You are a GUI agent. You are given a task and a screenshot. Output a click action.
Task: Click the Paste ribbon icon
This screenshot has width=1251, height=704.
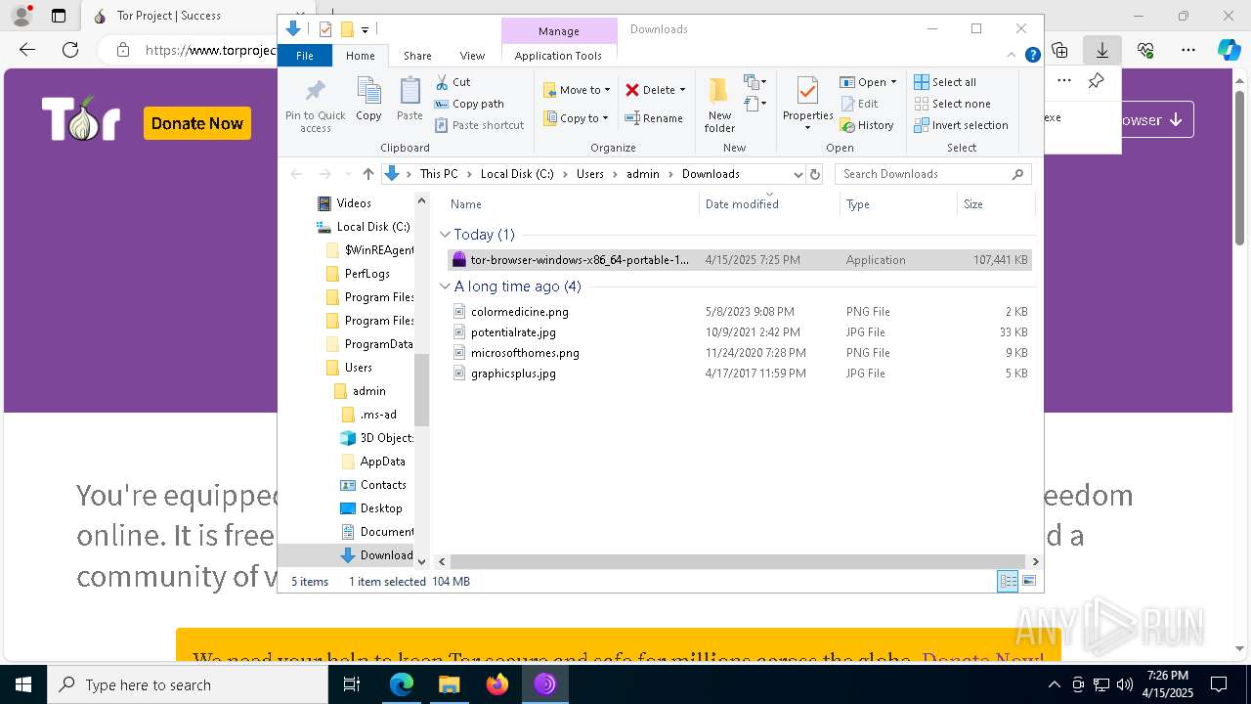[x=410, y=99]
